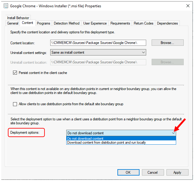Uncheck Persist content in the client cache
The image size is (194, 181).
coord(15,73)
